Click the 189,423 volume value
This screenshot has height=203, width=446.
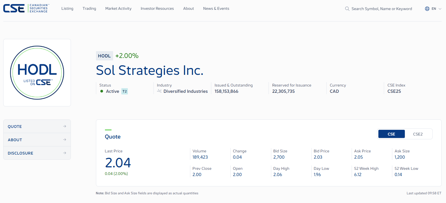(200, 157)
